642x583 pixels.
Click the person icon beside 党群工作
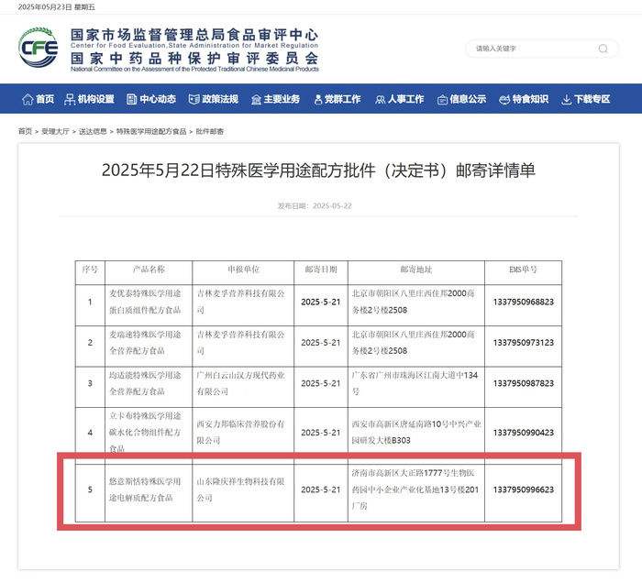coord(317,99)
